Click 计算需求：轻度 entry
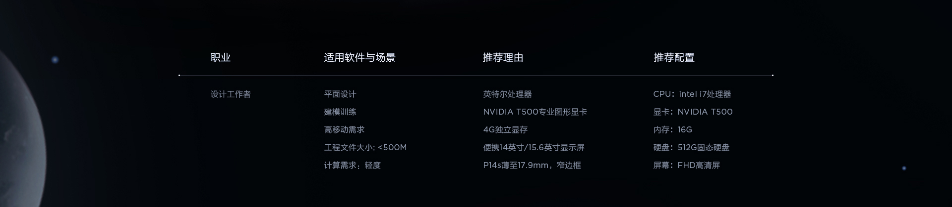 [353, 166]
